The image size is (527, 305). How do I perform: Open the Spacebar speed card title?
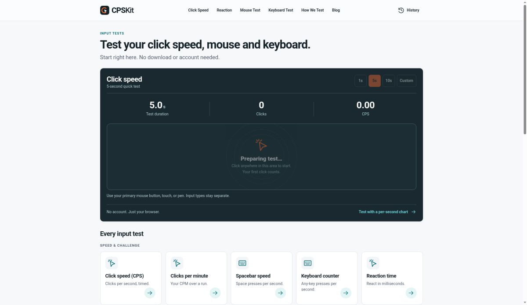coord(253,276)
